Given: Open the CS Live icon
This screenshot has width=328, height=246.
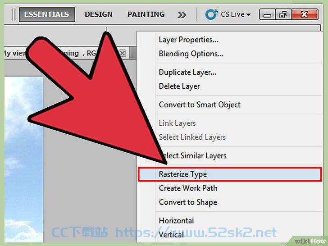Looking at the screenshot, I should [x=211, y=14].
